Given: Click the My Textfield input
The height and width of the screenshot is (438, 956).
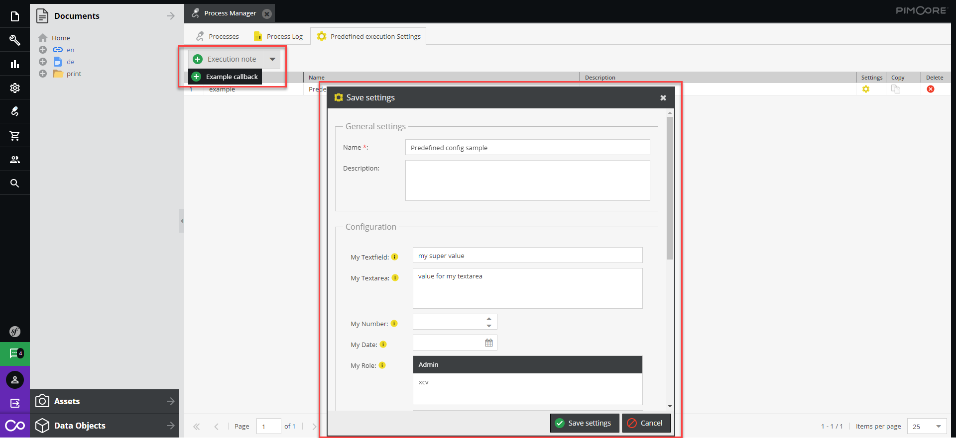Looking at the screenshot, I should (527, 256).
